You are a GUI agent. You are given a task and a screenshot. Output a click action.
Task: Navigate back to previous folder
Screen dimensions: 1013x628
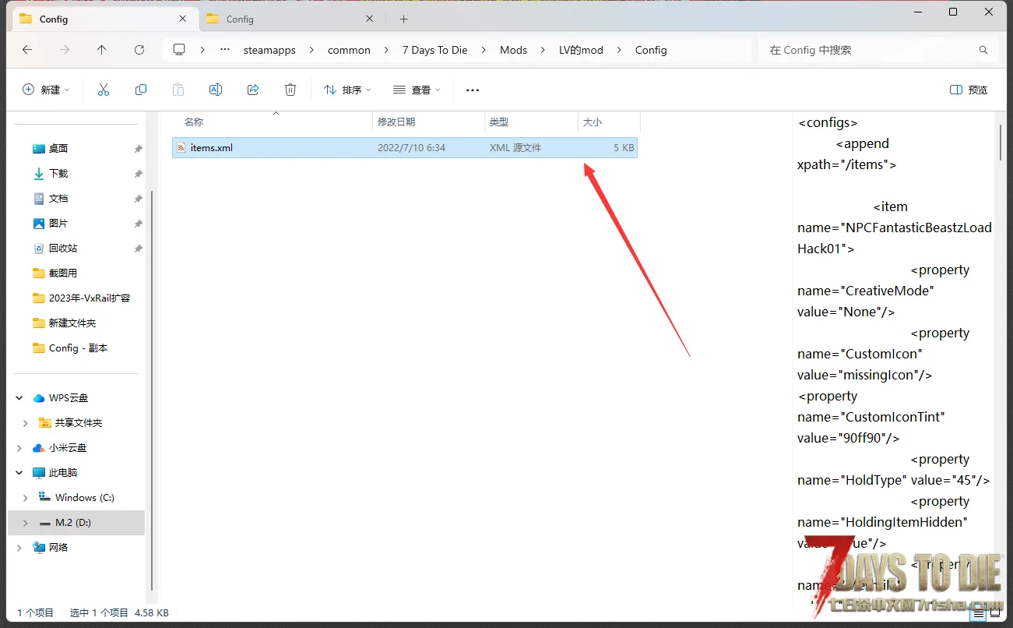pyautogui.click(x=27, y=50)
